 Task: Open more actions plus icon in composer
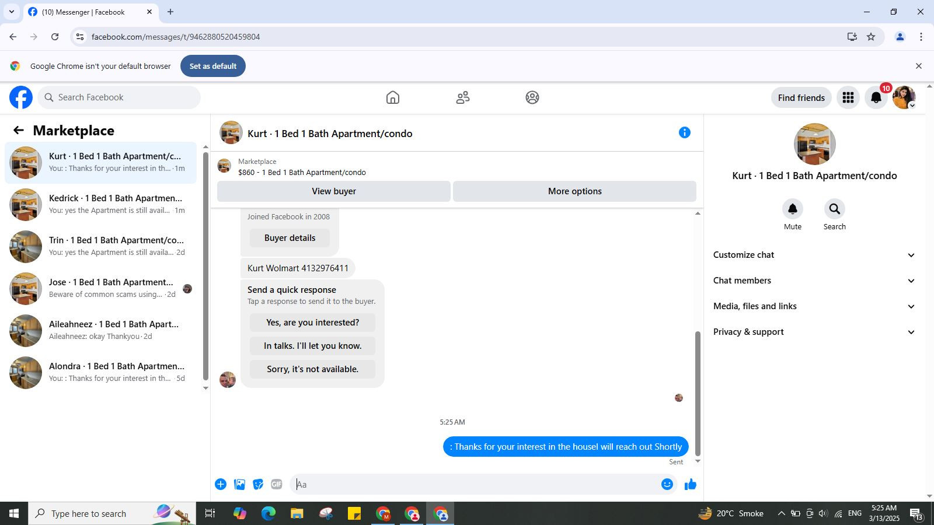pos(221,484)
